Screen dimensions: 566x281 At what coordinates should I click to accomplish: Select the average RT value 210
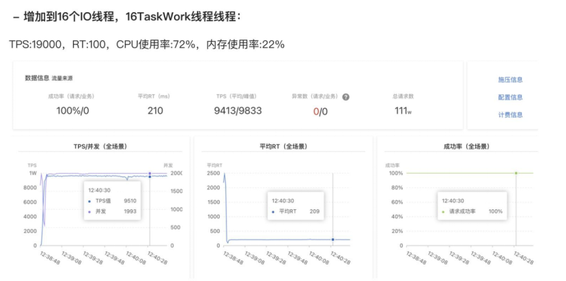click(x=155, y=111)
